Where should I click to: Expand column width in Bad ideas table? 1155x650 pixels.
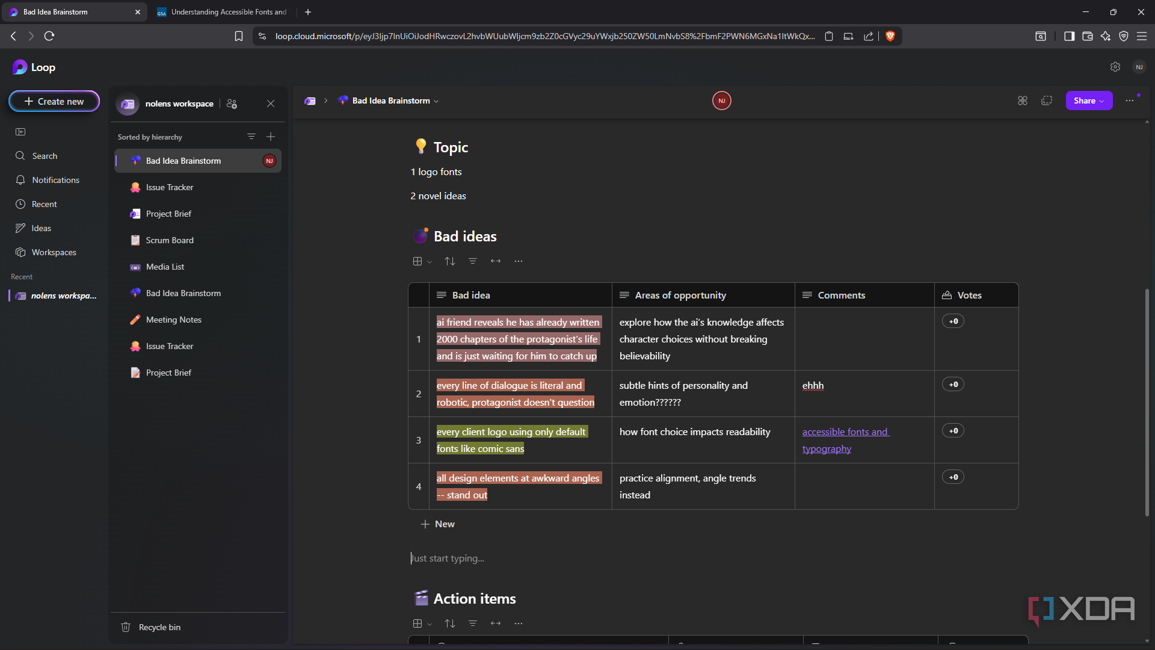[496, 261]
